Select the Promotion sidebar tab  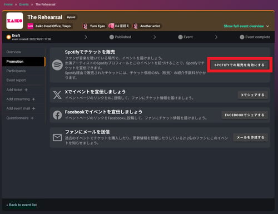(x=23, y=62)
